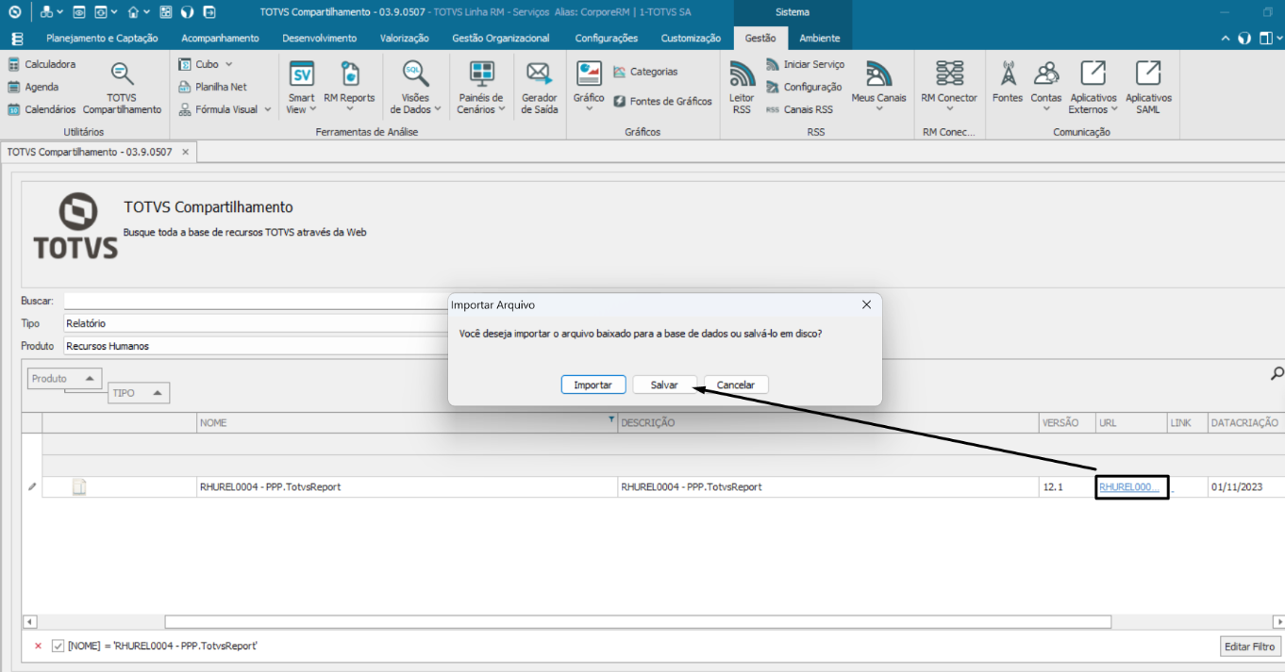Open Planilha Net tool
Image resolution: width=1285 pixels, height=672 pixels.
(x=213, y=87)
